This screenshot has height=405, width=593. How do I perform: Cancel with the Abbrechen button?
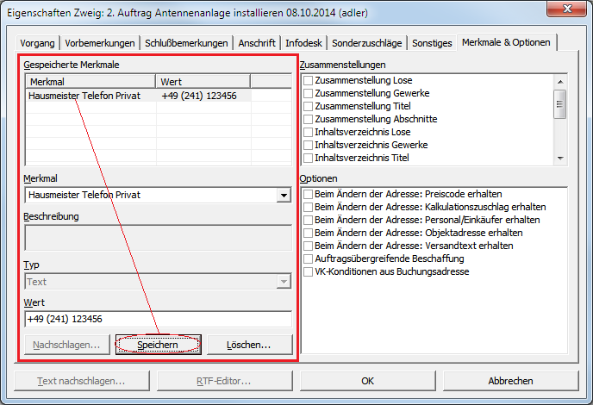coord(510,381)
